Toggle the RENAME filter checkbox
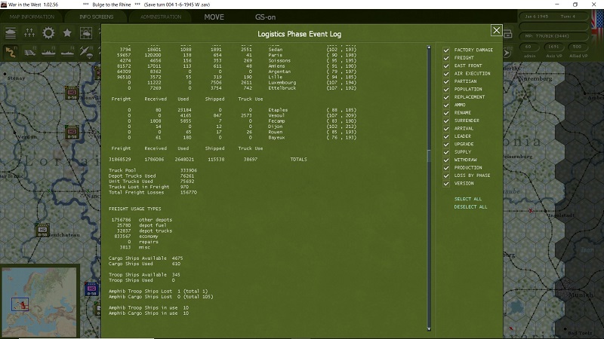Image resolution: width=604 pixels, height=339 pixels. [446, 113]
